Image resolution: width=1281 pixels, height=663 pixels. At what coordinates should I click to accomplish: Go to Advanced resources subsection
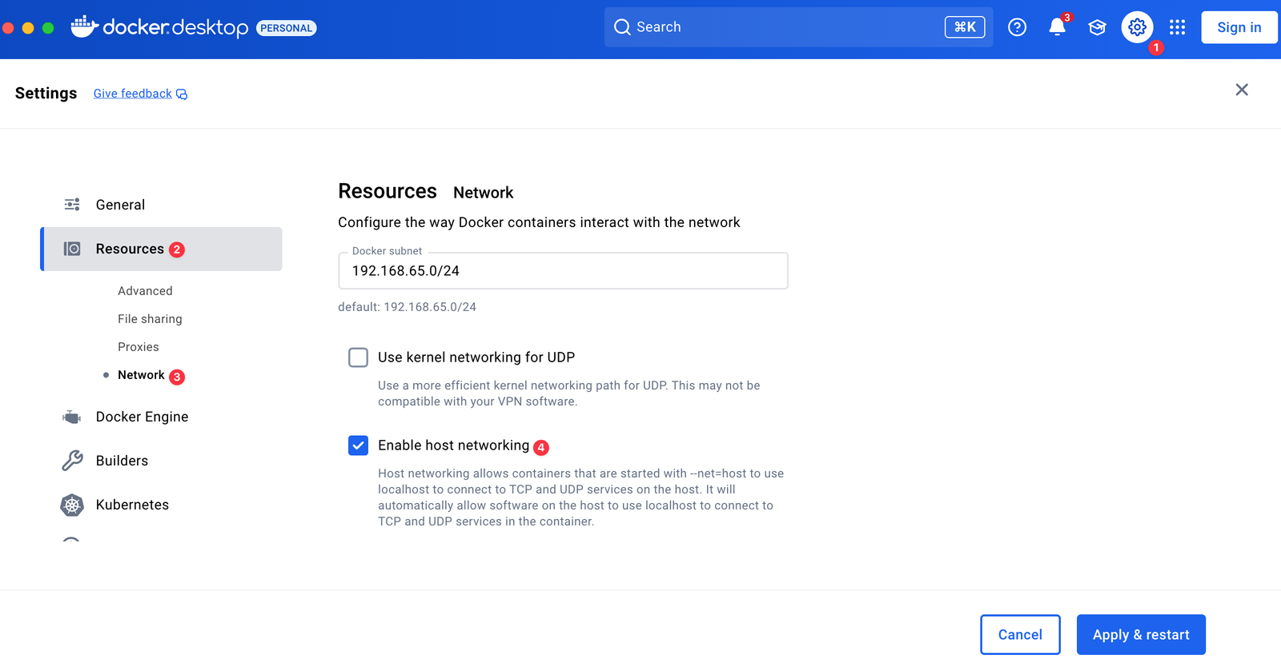tap(145, 291)
